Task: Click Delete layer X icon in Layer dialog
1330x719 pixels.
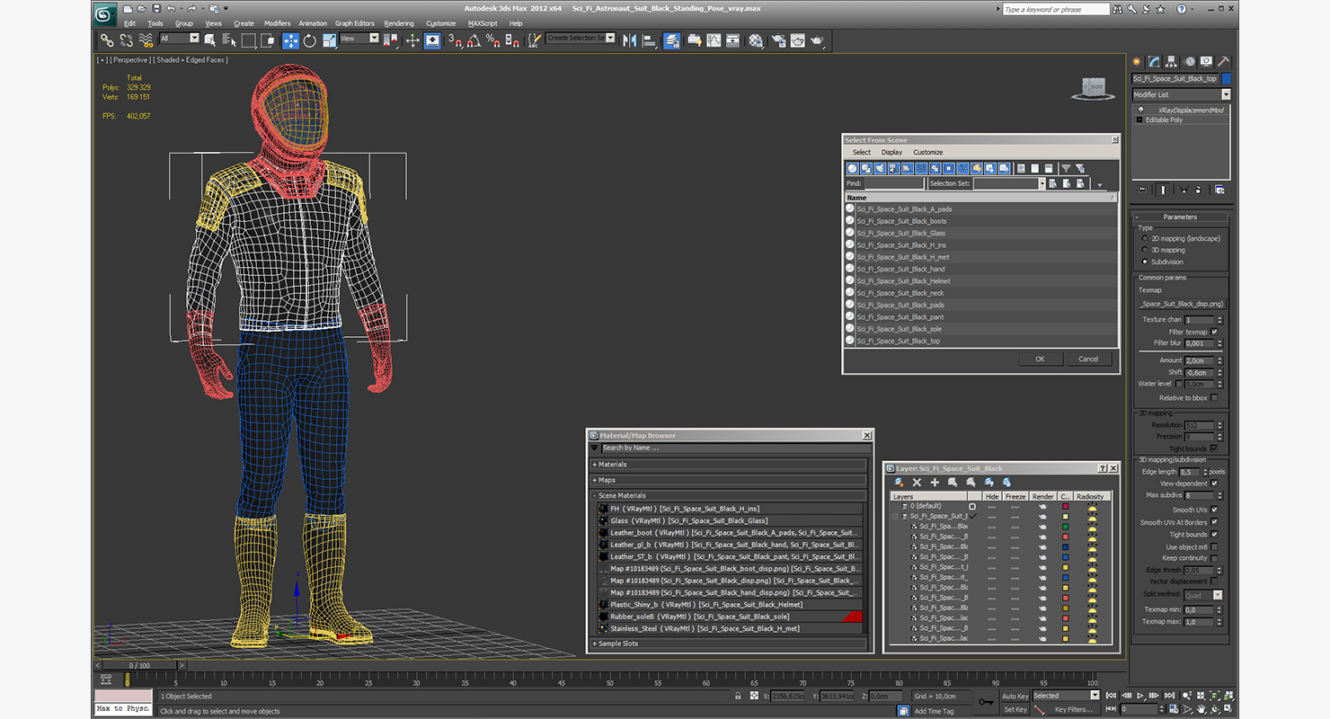Action: [917, 483]
